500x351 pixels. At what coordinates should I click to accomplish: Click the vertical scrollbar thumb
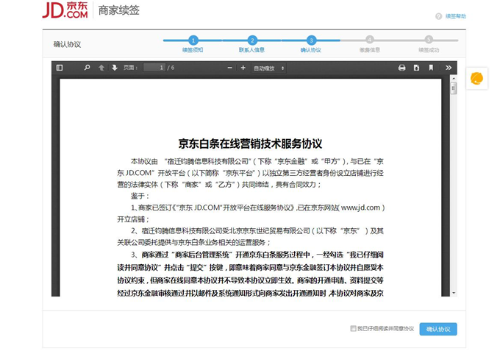pyautogui.click(x=454, y=88)
